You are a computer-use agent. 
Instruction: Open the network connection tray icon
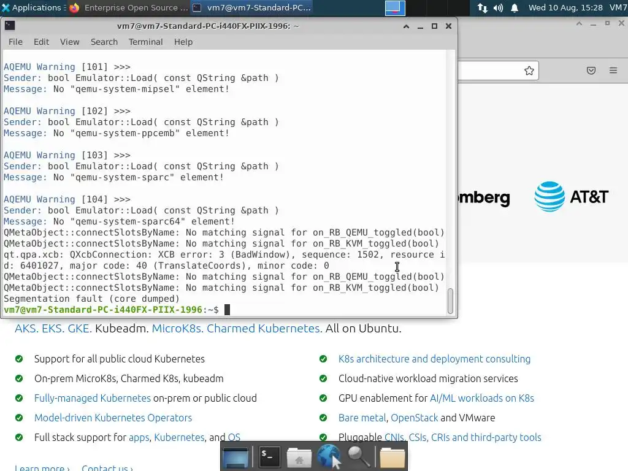tap(482, 7)
